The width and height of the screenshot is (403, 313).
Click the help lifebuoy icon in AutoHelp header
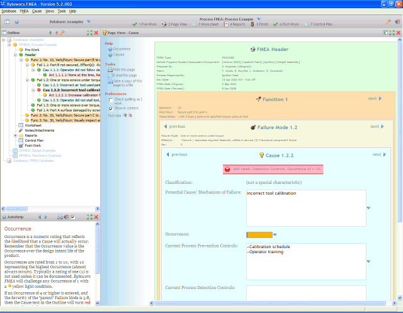point(67,217)
